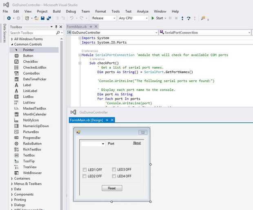253x210 pixels.
Task: Switch to the FormMain.vb [Design] tab
Action: [x=86, y=120]
